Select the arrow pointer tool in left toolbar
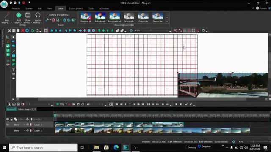The height and width of the screenshot is (152, 271). 13,37
